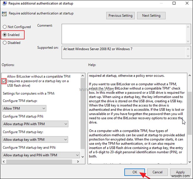The image size is (193, 179).
Task: Select the Not Configured radio button
Action: pyautogui.click(x=4, y=27)
